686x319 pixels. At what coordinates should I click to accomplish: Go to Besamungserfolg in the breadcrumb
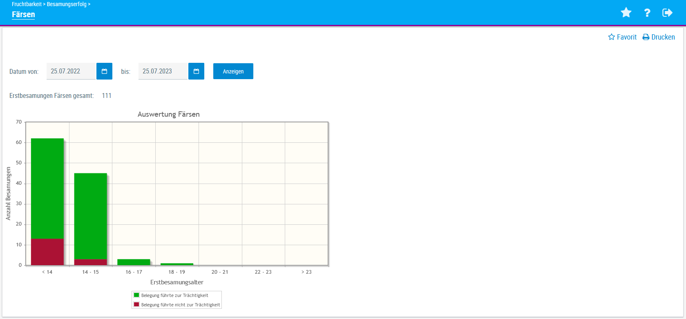(67, 4)
